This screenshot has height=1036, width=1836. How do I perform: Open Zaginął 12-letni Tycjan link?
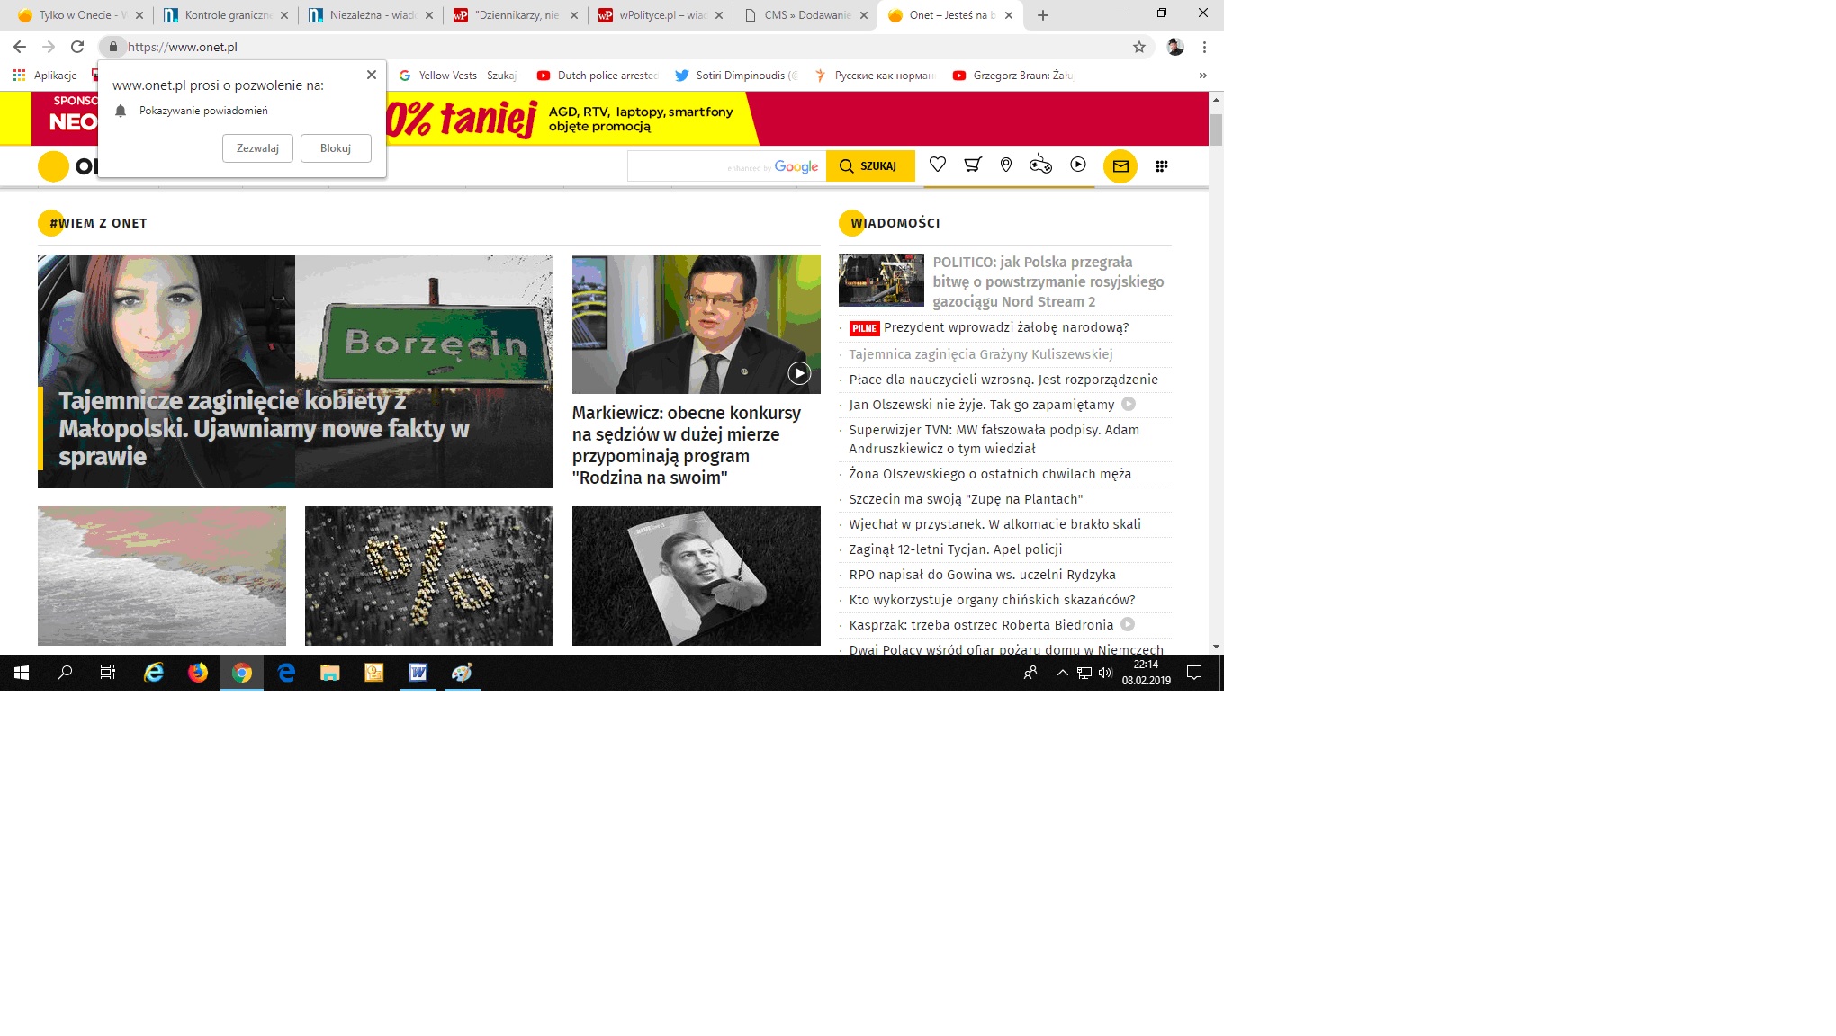pyautogui.click(x=956, y=549)
